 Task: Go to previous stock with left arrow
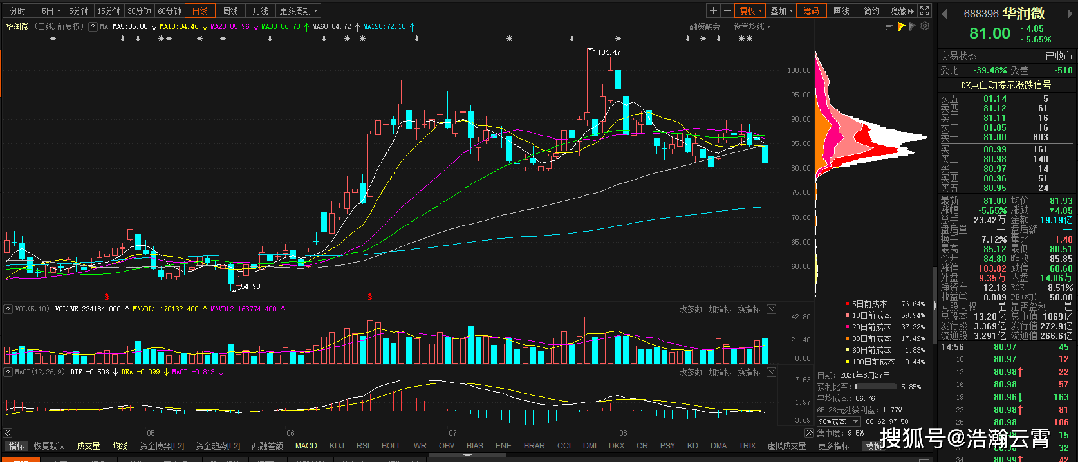[944, 14]
